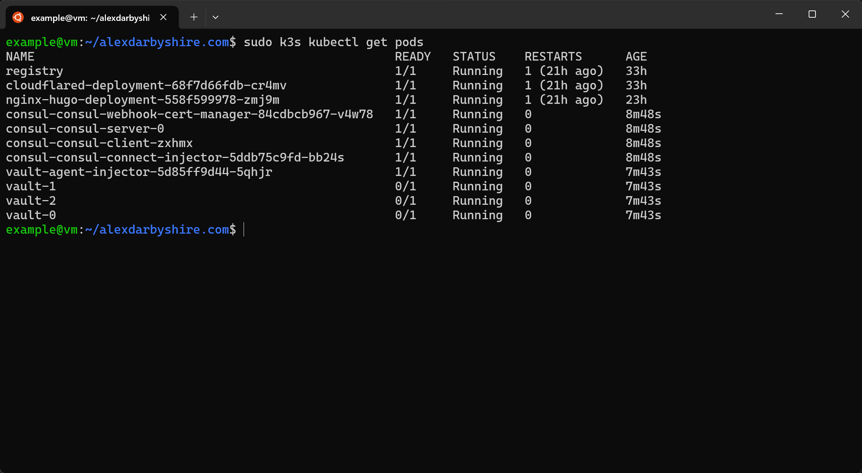Click the Ubuntu icon in the terminal tab
The height and width of the screenshot is (473, 862).
[18, 17]
